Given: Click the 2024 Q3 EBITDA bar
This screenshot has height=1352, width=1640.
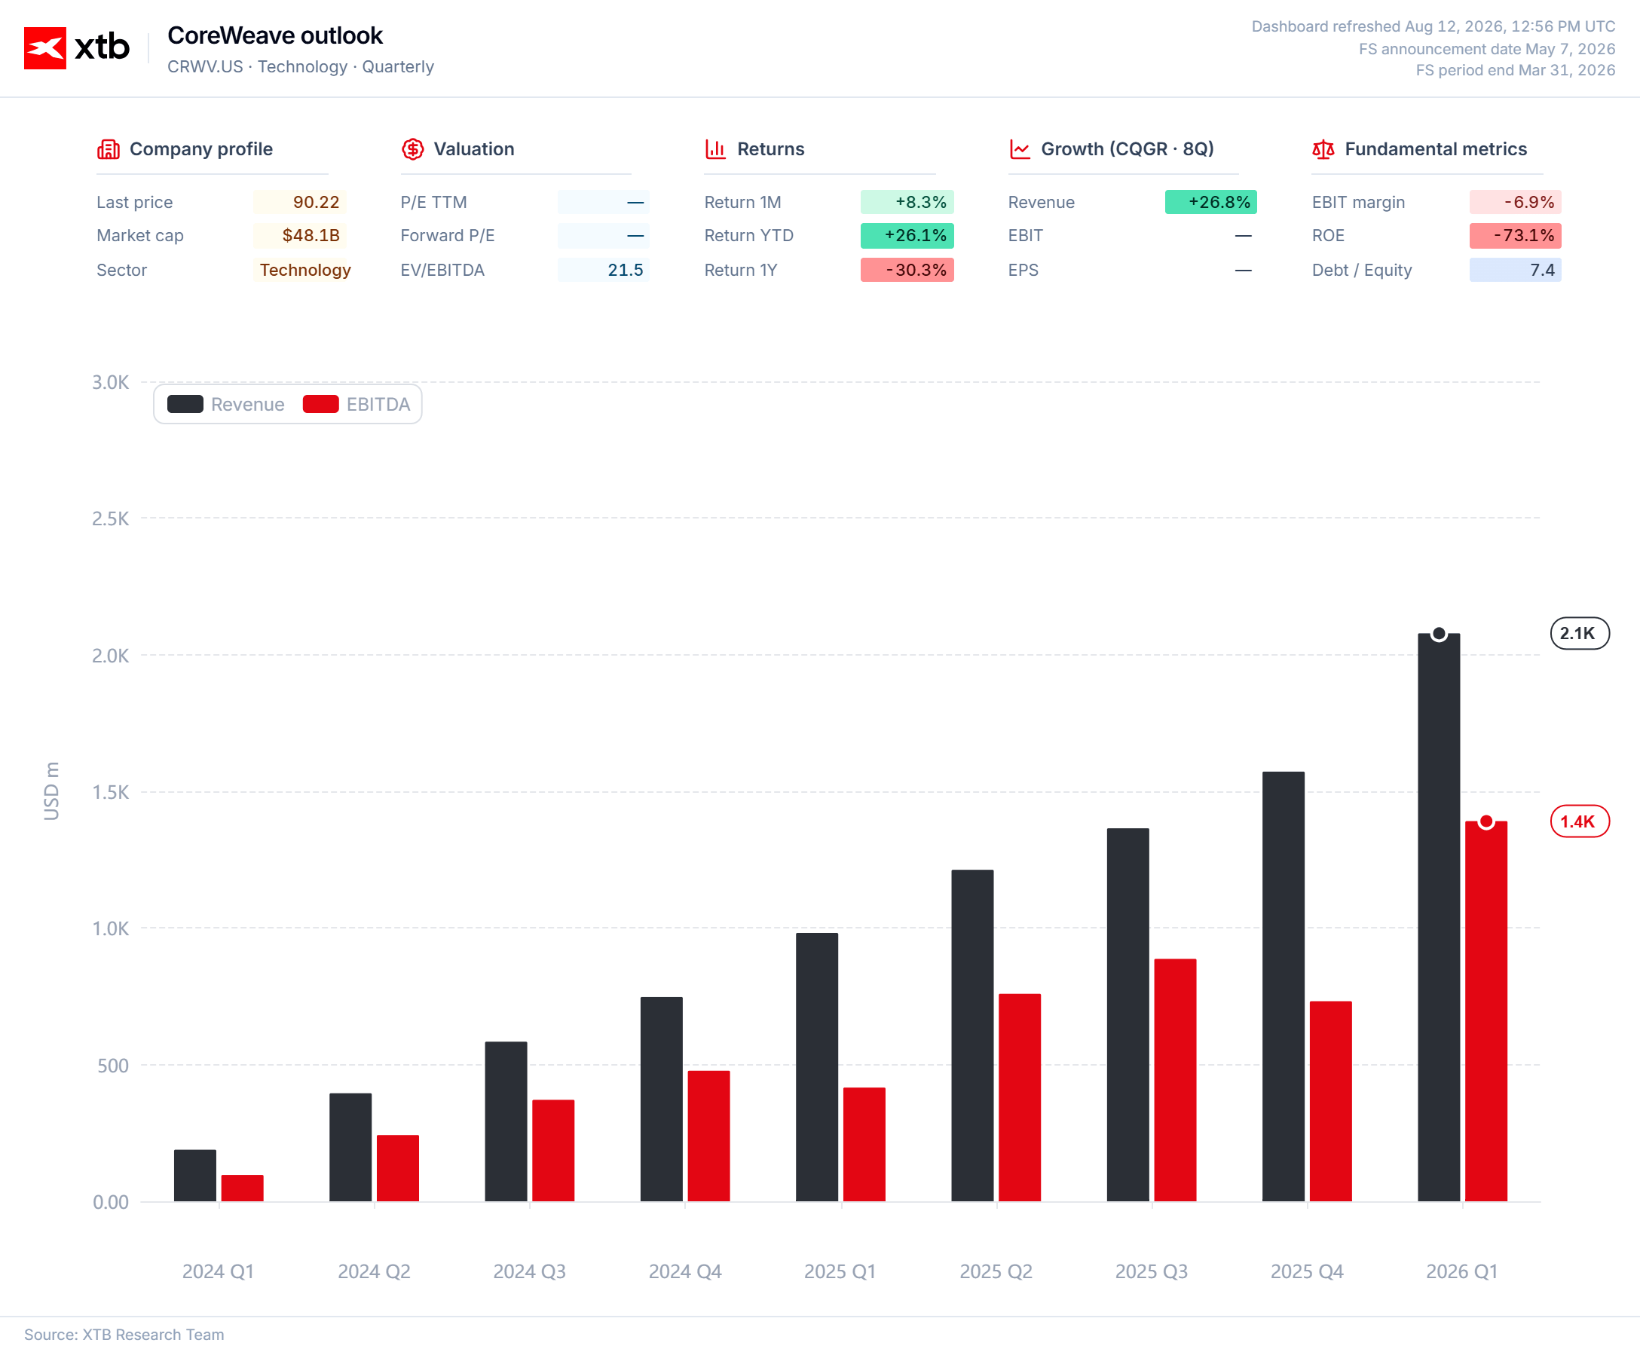Looking at the screenshot, I should pos(554,1151).
